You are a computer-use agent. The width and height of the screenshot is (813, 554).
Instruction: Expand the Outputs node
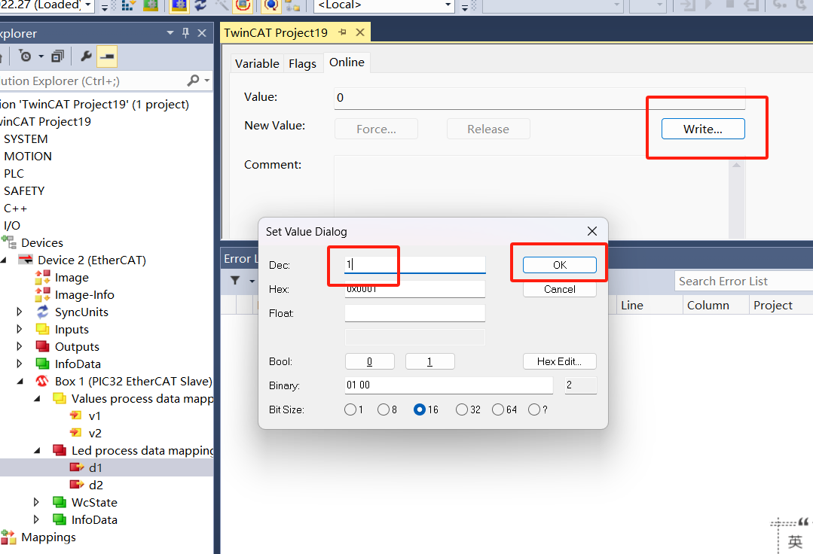tap(20, 346)
